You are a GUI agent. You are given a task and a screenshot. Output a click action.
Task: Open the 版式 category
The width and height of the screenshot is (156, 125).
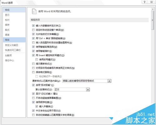click(14, 30)
